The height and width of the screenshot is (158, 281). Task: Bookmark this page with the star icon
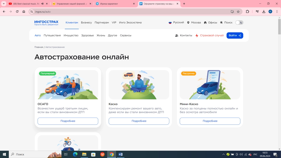point(238,12)
